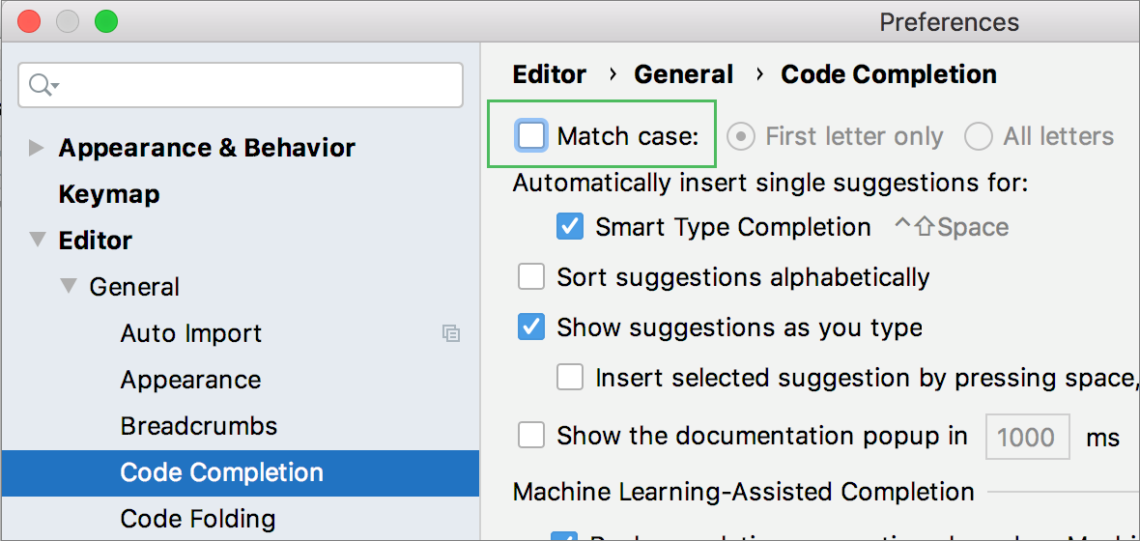This screenshot has width=1140, height=541.
Task: Disable Show suggestions as you type
Action: tap(531, 327)
